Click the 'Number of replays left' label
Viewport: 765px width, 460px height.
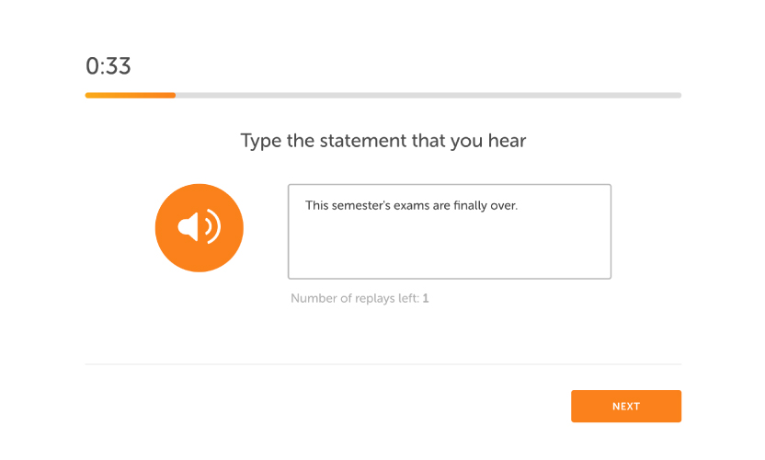point(355,298)
